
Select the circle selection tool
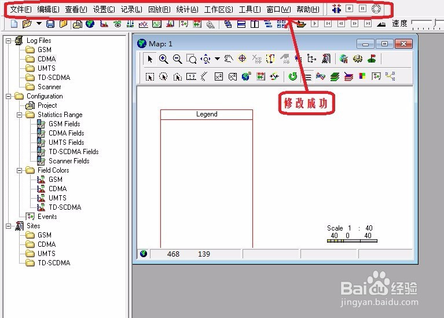[x=163, y=76]
